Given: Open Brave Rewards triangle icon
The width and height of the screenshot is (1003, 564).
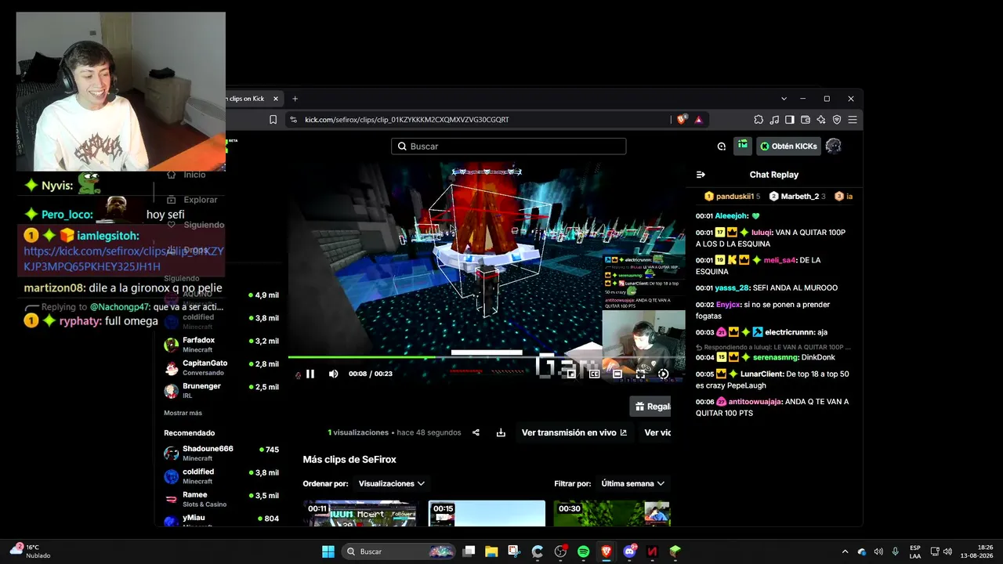Looking at the screenshot, I should (x=698, y=120).
